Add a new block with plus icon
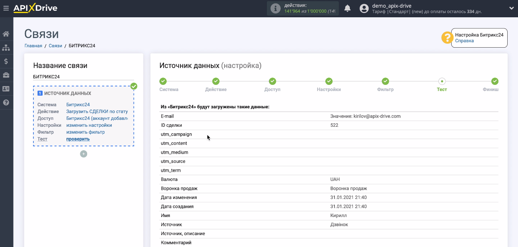Viewport: 518px width, 247px height. [x=84, y=154]
